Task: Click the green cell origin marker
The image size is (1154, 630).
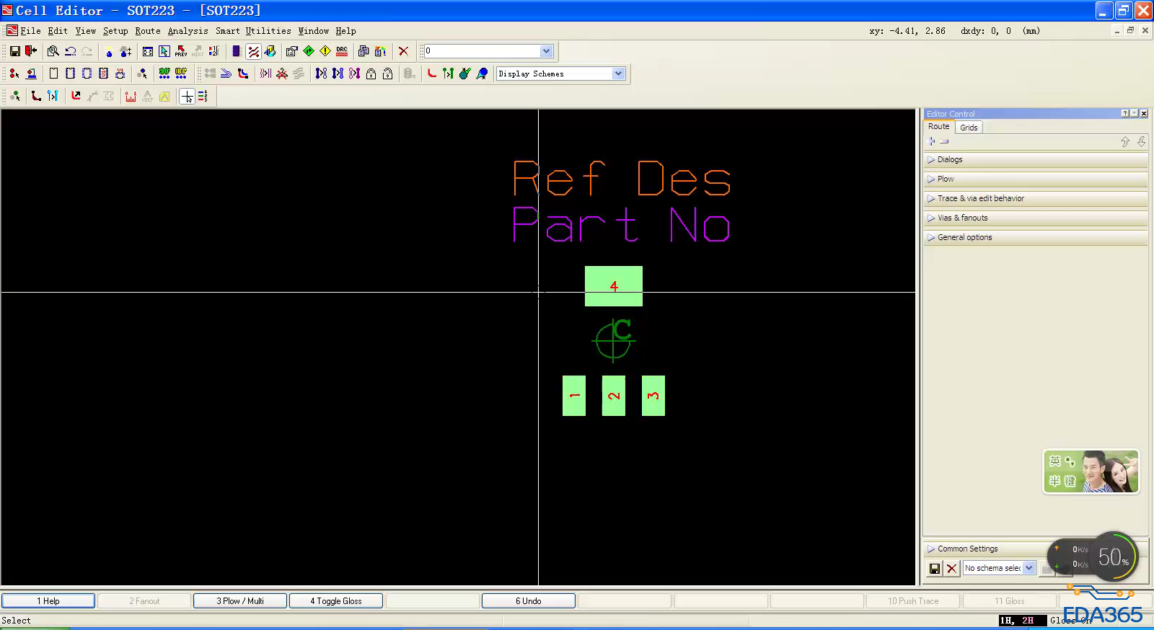Action: click(x=614, y=340)
